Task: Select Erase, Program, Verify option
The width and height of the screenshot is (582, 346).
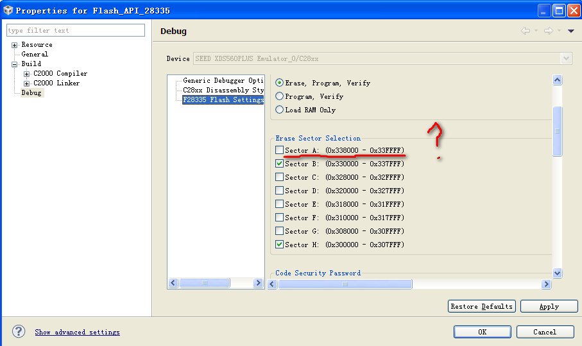Action: [280, 82]
